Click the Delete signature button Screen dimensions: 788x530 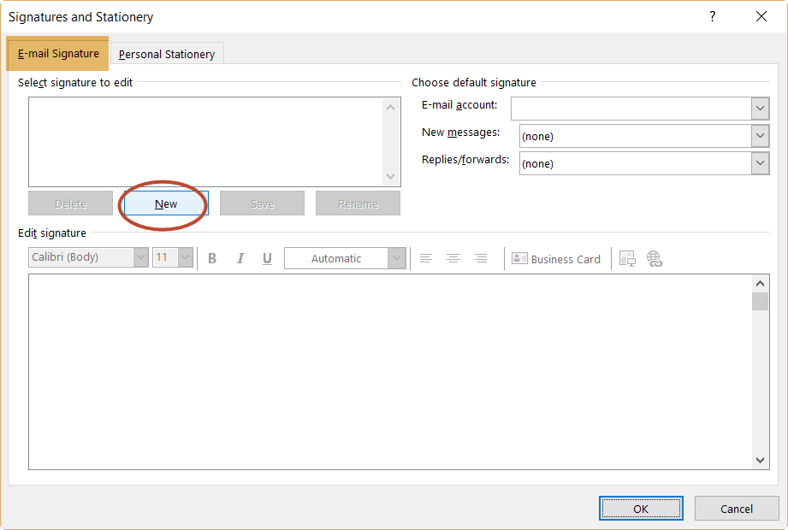(x=70, y=203)
